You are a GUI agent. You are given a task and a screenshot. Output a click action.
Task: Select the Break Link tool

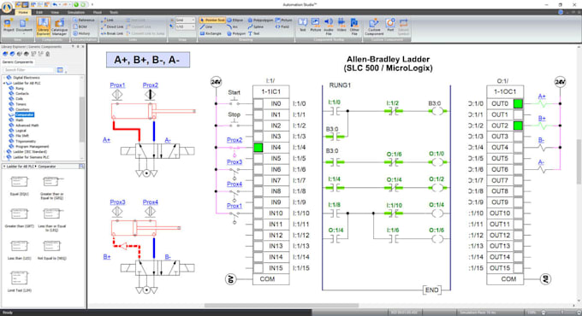click(x=112, y=33)
